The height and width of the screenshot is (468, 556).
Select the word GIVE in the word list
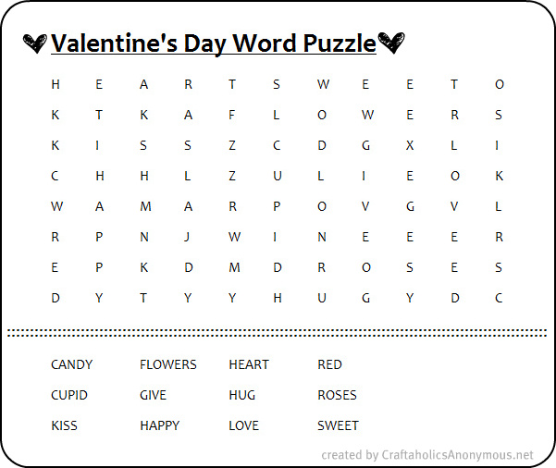point(153,395)
